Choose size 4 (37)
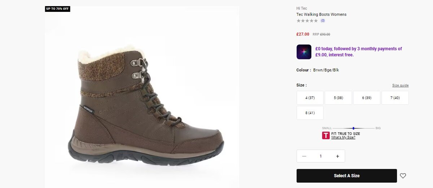Screen dimensions: 433x188 [310, 98]
